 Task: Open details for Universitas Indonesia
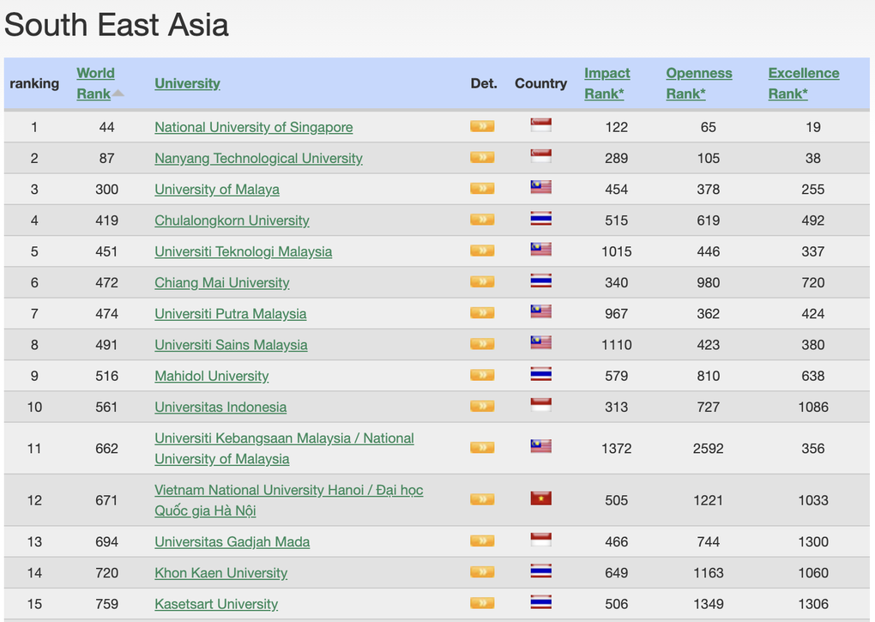click(482, 407)
